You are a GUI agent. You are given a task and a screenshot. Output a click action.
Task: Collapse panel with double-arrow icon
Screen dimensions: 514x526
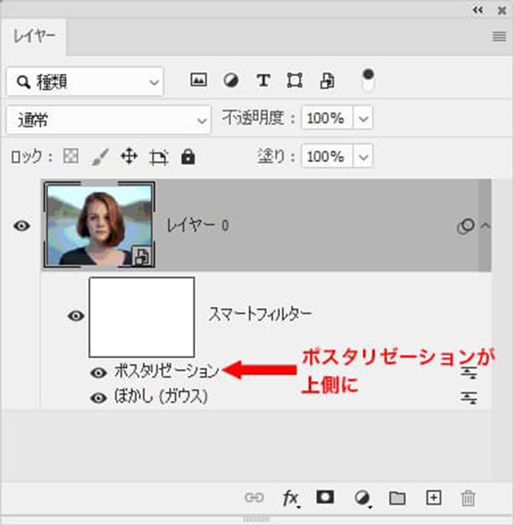point(478,10)
